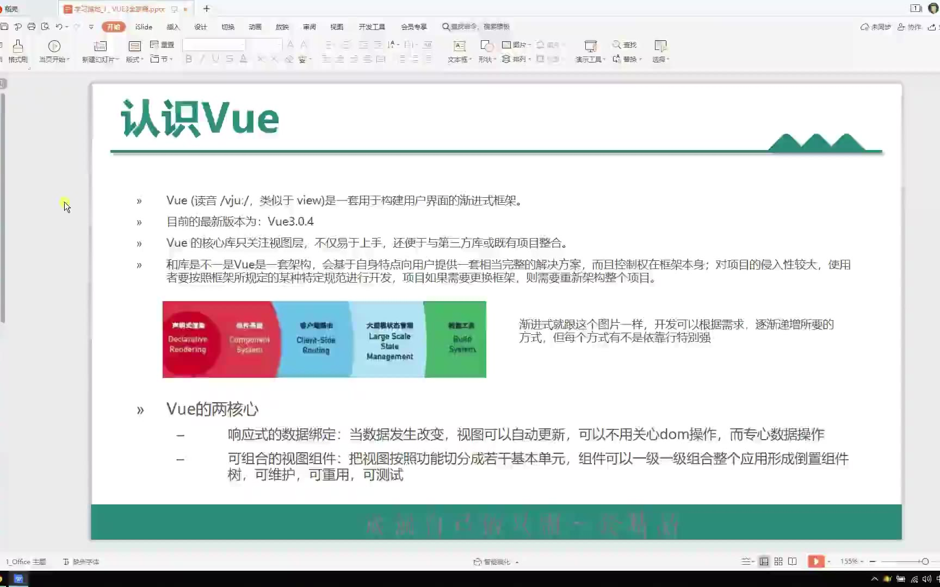
Task: Click the Text Box (文本框) icon
Action: coord(460,46)
